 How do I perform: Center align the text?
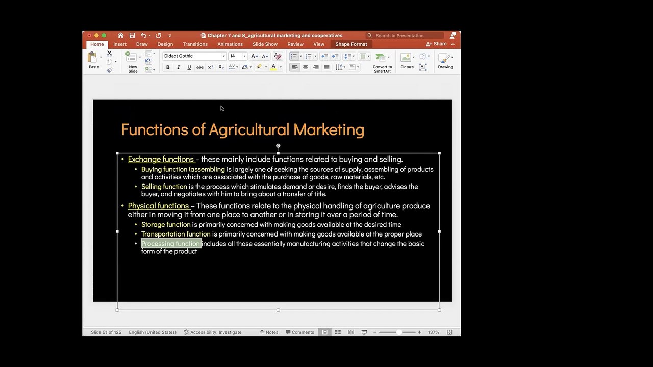click(306, 67)
